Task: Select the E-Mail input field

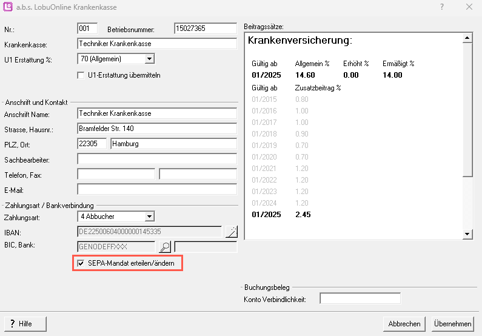Action: (x=157, y=189)
